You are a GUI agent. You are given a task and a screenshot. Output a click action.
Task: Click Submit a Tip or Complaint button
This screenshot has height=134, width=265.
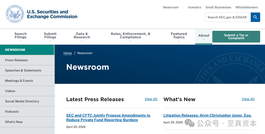pos(236,37)
